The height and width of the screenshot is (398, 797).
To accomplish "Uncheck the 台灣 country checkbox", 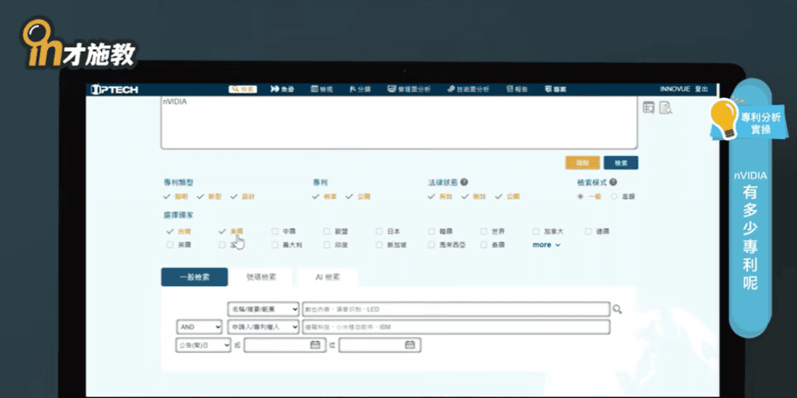I will pos(170,232).
